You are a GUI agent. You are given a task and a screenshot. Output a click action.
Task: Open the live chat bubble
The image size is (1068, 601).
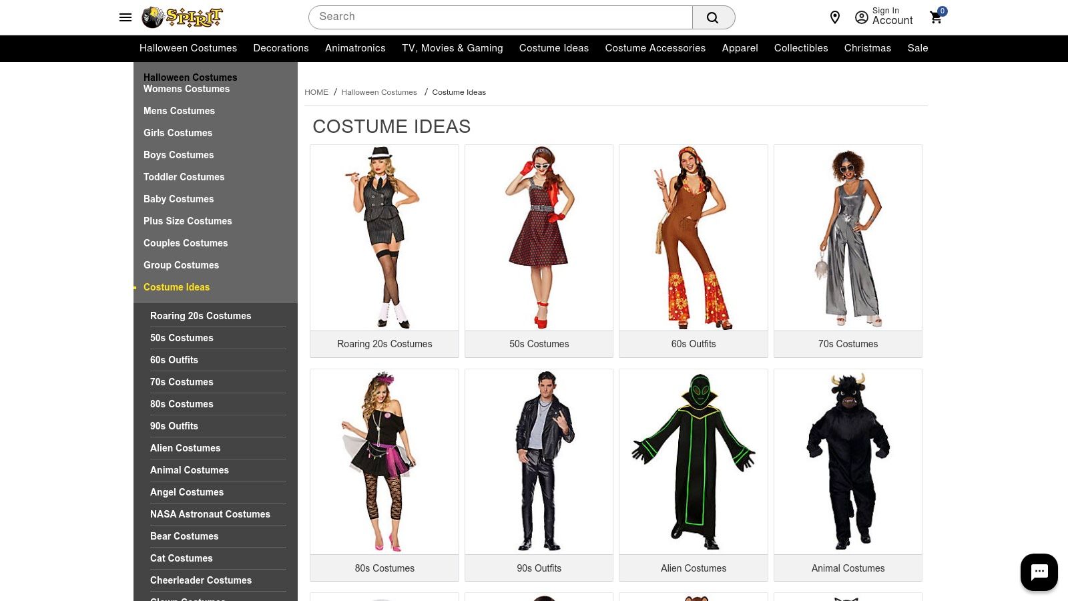click(x=1039, y=572)
